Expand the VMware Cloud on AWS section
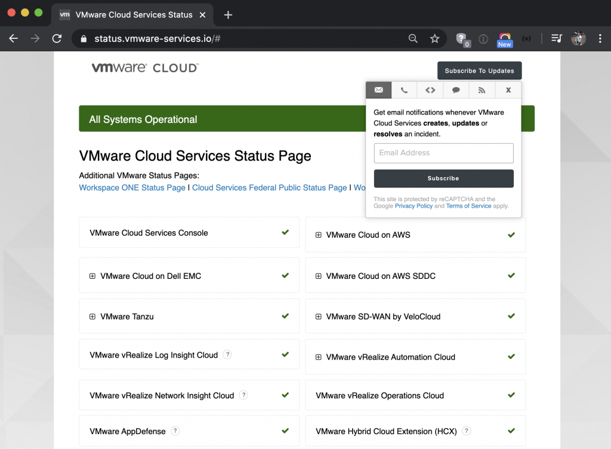This screenshot has width=611, height=449. pos(318,235)
